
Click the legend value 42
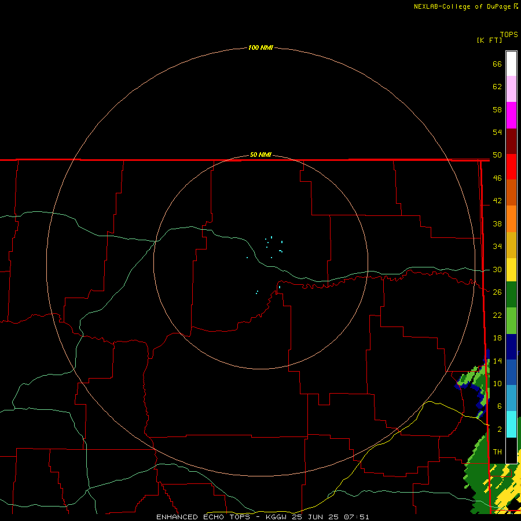497,201
